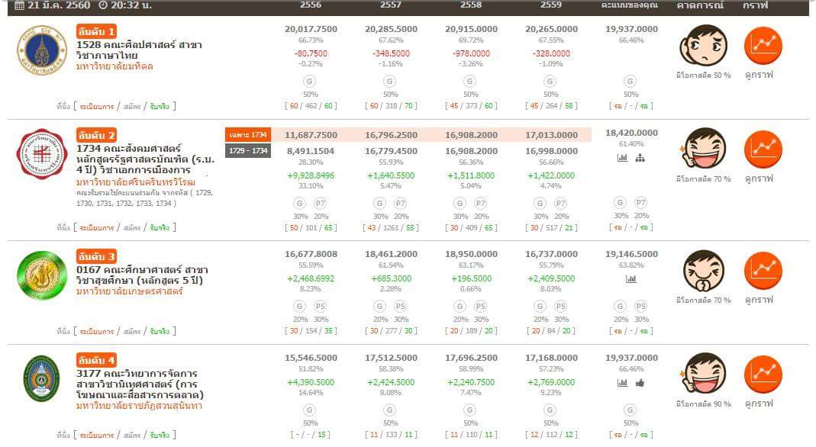Viewport: 816px width, 447px height.
Task: Click the 'กราฟ' column header
Action: 756,5
